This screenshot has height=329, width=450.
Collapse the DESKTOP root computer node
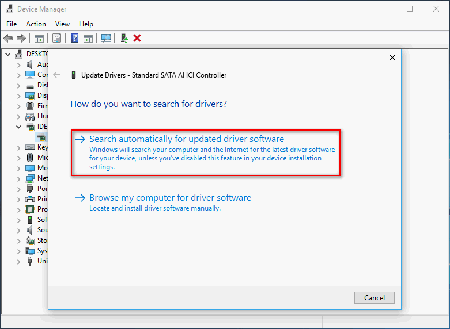[8, 54]
